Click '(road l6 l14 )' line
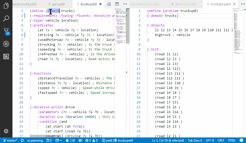 (x=168, y=112)
